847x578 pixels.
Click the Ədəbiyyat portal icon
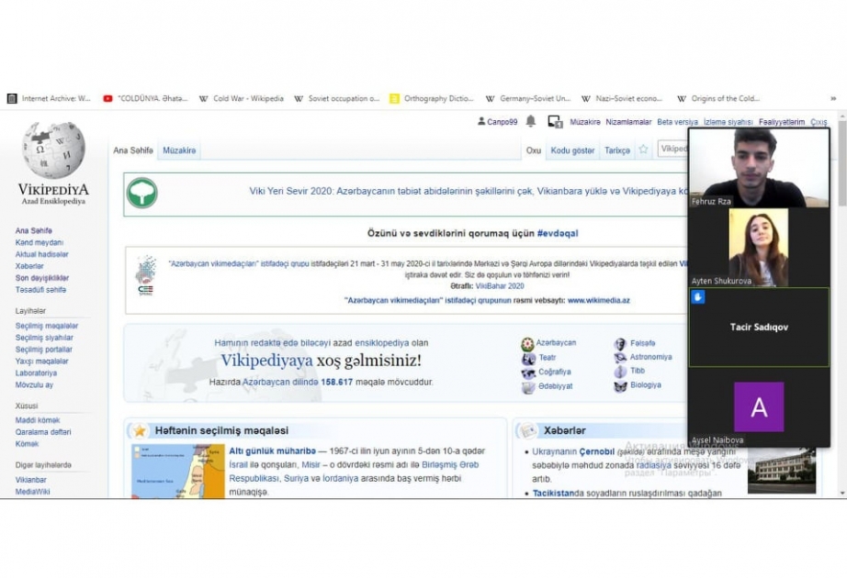[527, 387]
